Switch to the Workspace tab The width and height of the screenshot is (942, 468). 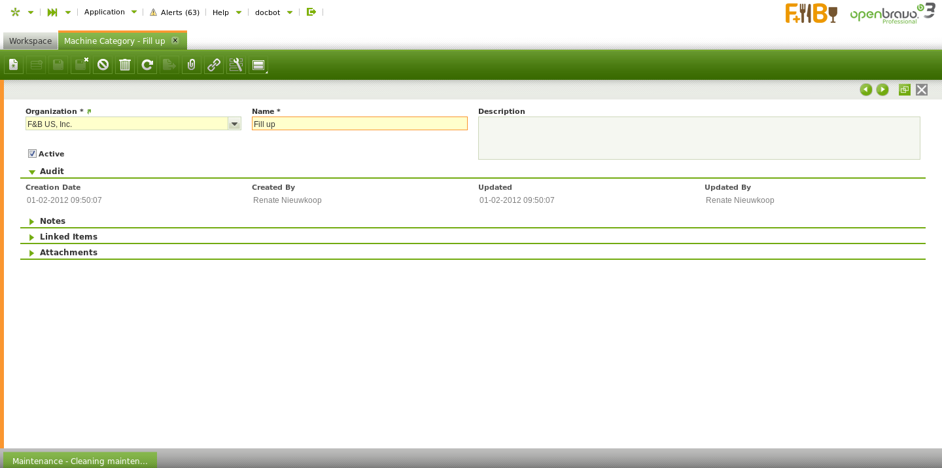30,41
